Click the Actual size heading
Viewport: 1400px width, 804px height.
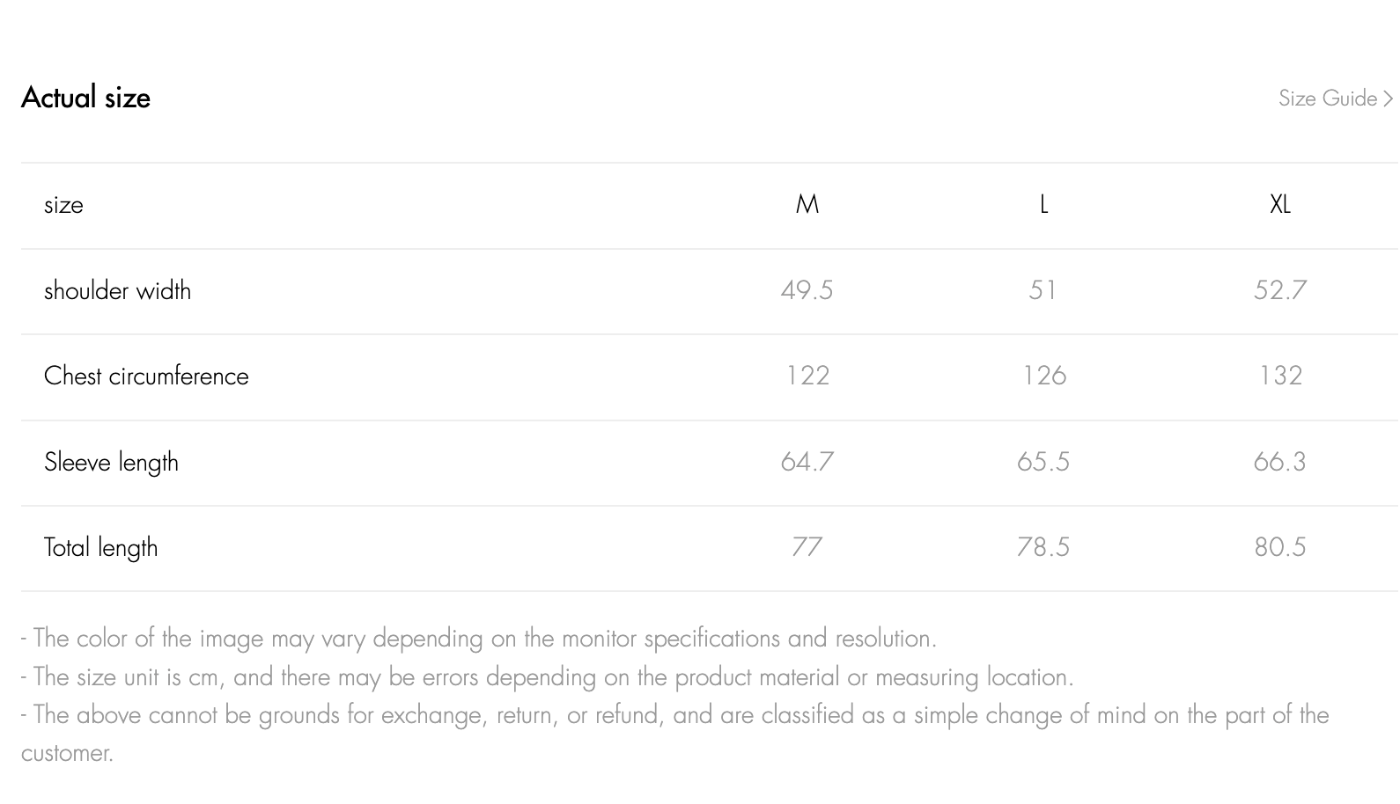point(85,98)
